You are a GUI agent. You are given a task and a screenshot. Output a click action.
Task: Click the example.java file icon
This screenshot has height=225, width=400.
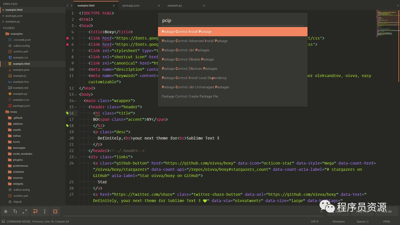point(10,70)
